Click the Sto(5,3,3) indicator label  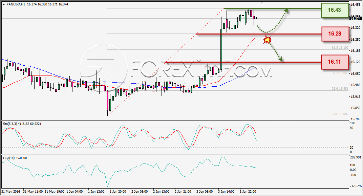point(22,124)
